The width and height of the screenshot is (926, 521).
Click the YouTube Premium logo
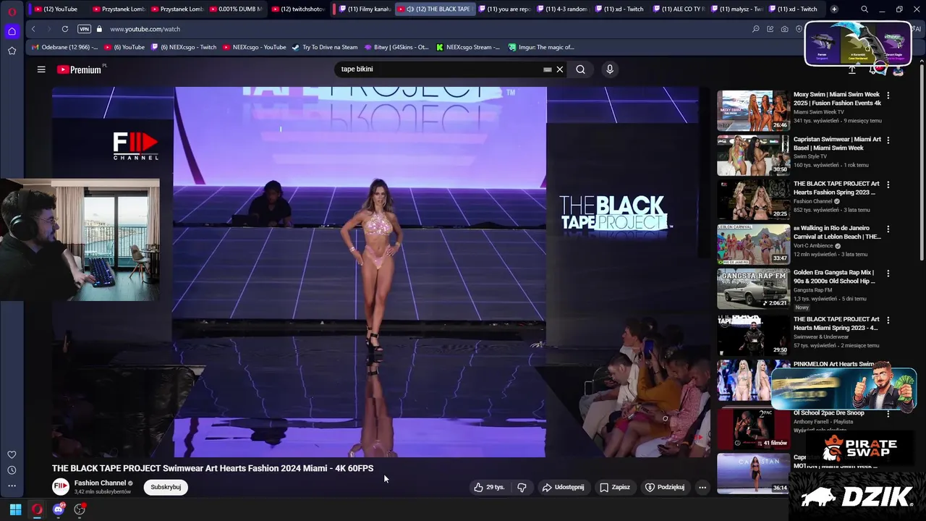pyautogui.click(x=79, y=69)
